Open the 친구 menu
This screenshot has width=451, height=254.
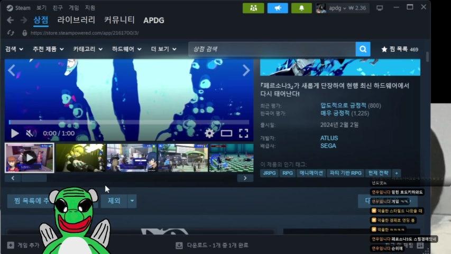(58, 8)
